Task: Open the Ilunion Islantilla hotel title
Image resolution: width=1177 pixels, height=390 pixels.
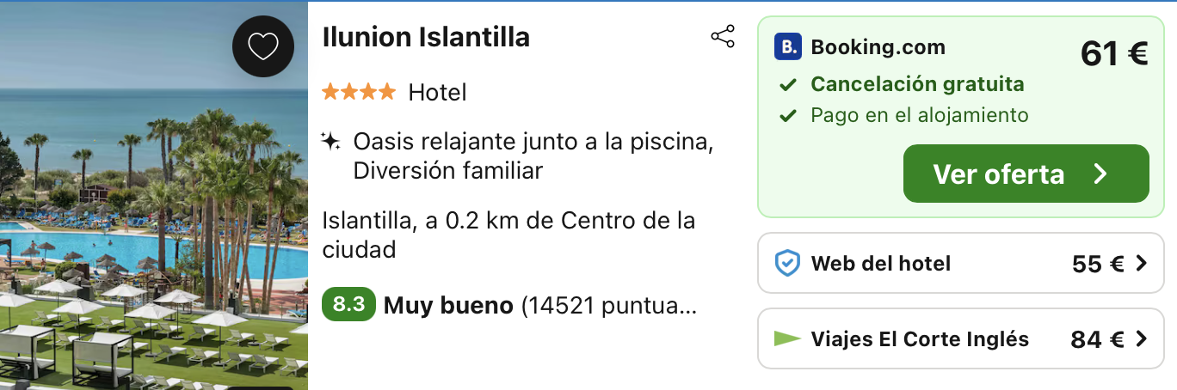Action: [x=426, y=37]
